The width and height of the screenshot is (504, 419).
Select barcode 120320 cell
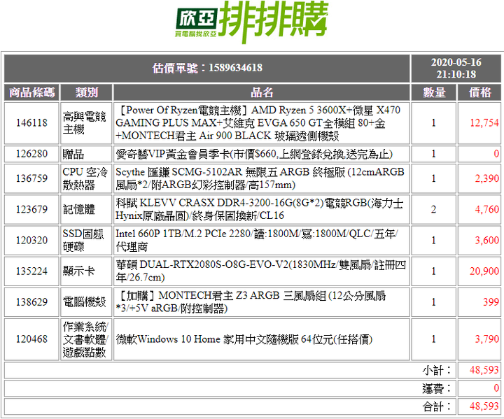(x=31, y=240)
